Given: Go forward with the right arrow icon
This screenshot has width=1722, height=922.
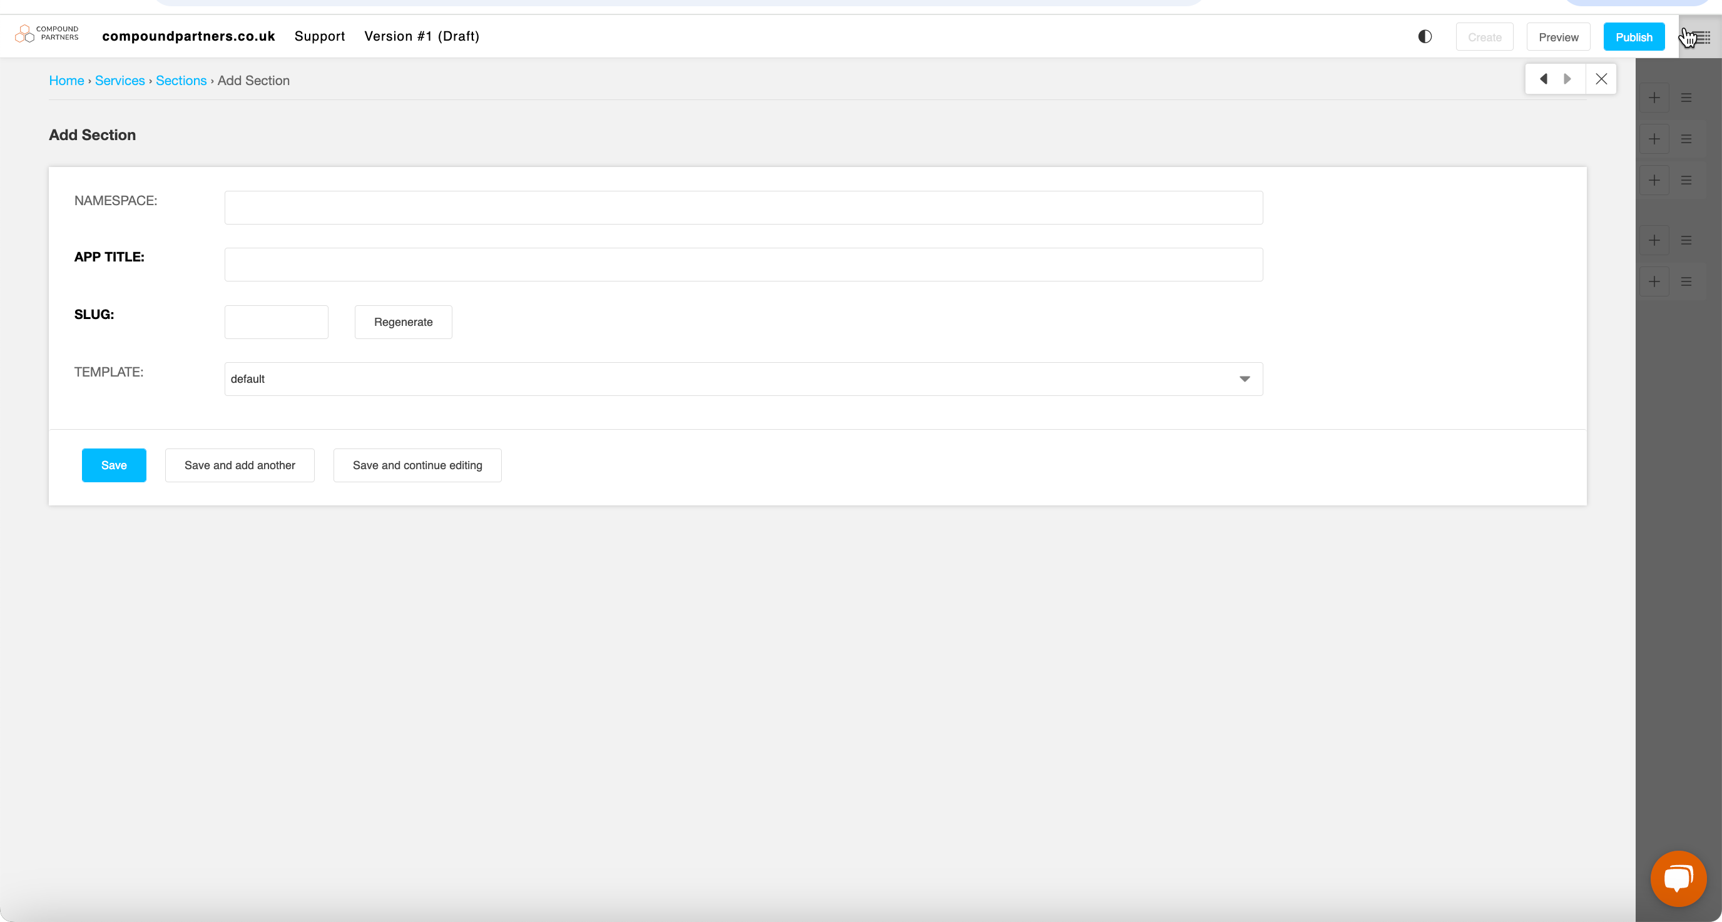Looking at the screenshot, I should (x=1567, y=79).
